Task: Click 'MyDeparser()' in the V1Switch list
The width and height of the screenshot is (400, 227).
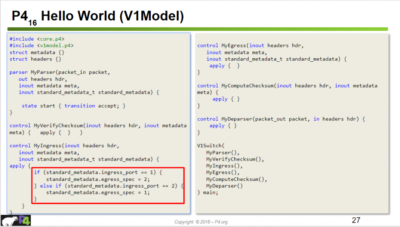Action: tap(225, 186)
